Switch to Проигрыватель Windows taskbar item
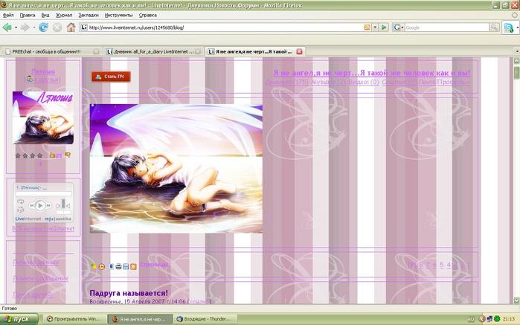 coord(75,319)
